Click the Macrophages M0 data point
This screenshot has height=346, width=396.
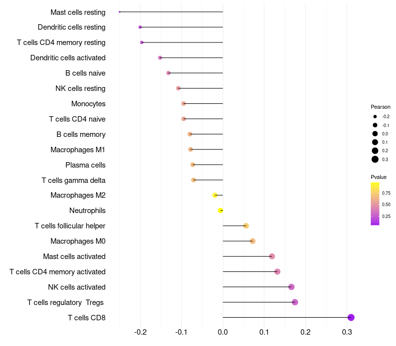point(252,241)
